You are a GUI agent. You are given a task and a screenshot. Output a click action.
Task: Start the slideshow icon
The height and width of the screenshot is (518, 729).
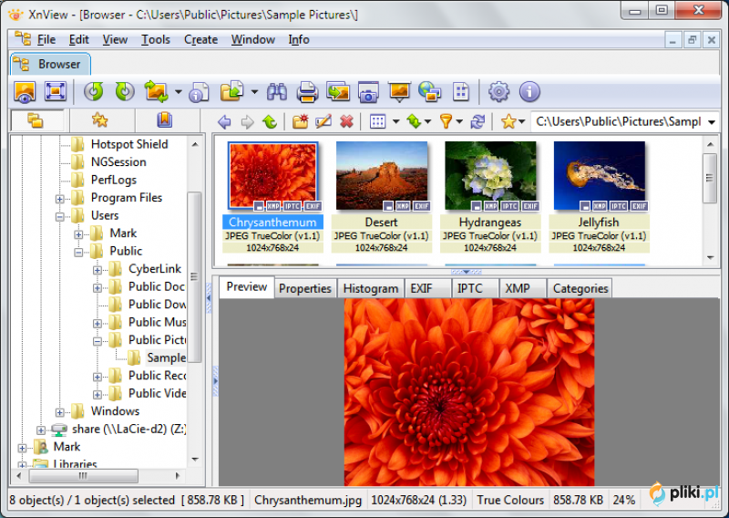click(399, 92)
